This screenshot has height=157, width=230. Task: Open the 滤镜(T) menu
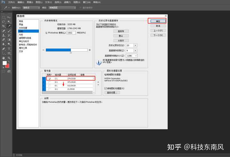(x=67, y=2)
